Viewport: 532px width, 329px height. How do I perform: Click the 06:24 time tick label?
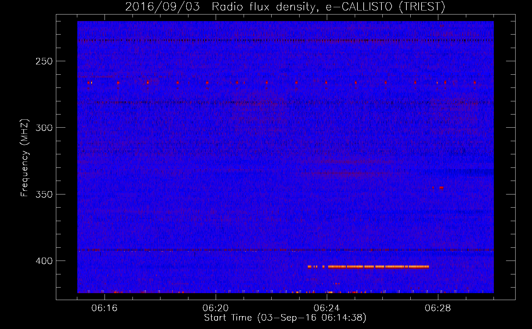tap(327, 308)
